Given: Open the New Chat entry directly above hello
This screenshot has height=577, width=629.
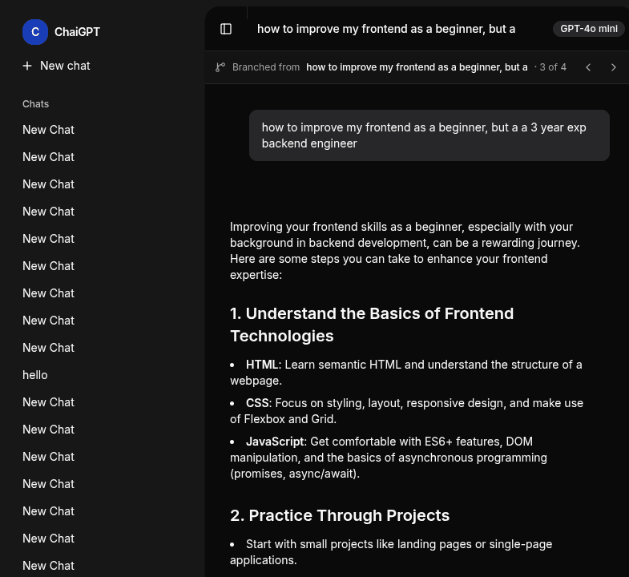Looking at the screenshot, I should tap(49, 348).
